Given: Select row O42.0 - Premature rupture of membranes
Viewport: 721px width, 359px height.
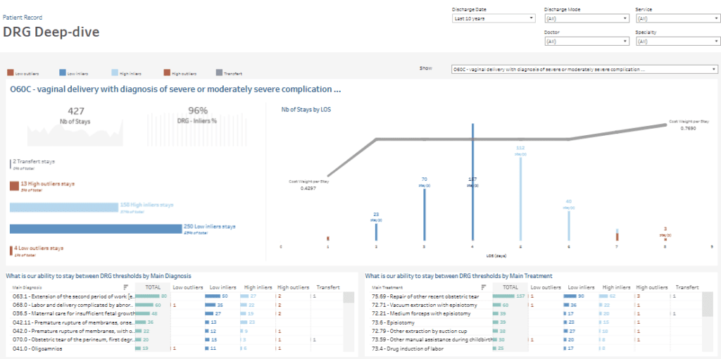Looking at the screenshot, I should coord(73,332).
